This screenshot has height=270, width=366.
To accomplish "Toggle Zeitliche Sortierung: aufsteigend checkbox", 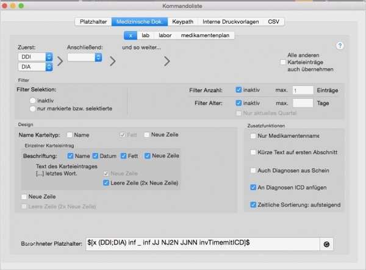I will click(x=253, y=205).
